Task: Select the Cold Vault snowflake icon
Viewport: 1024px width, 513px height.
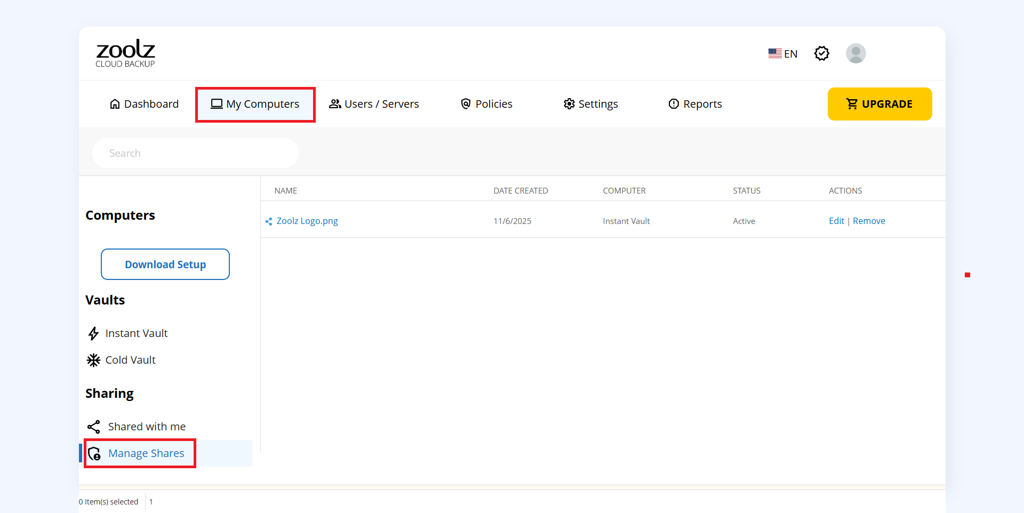Action: click(x=93, y=360)
